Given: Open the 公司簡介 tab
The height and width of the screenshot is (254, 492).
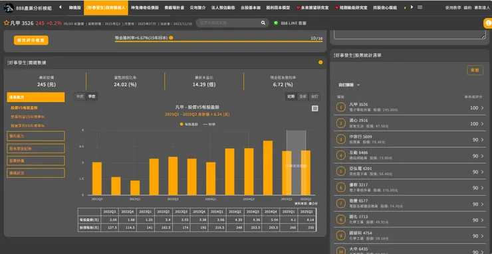Looking at the screenshot, I should (197, 7).
